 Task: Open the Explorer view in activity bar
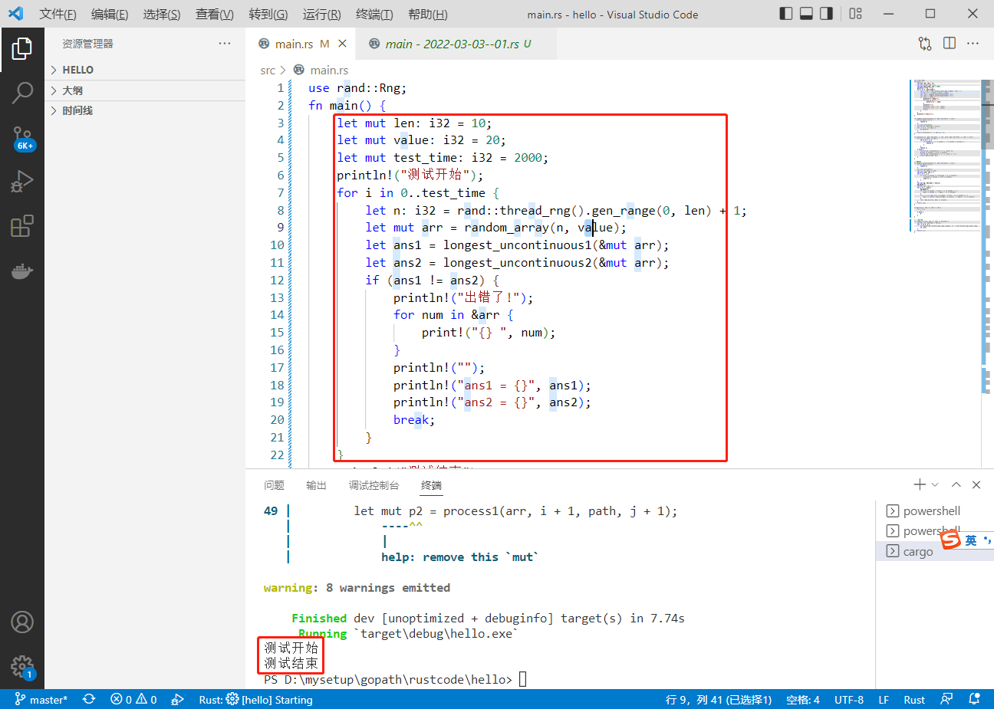coord(22,49)
